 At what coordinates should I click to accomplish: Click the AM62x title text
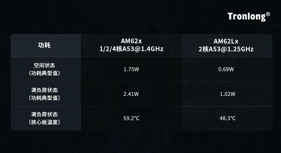pos(131,41)
